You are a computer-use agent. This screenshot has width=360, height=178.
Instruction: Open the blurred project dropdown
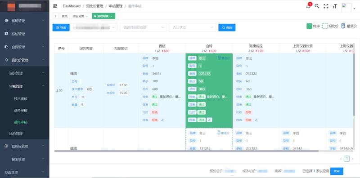(x=94, y=27)
